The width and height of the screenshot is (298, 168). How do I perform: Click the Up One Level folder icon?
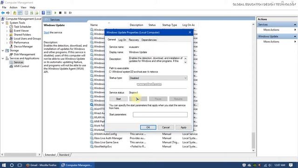click(x=14, y=13)
